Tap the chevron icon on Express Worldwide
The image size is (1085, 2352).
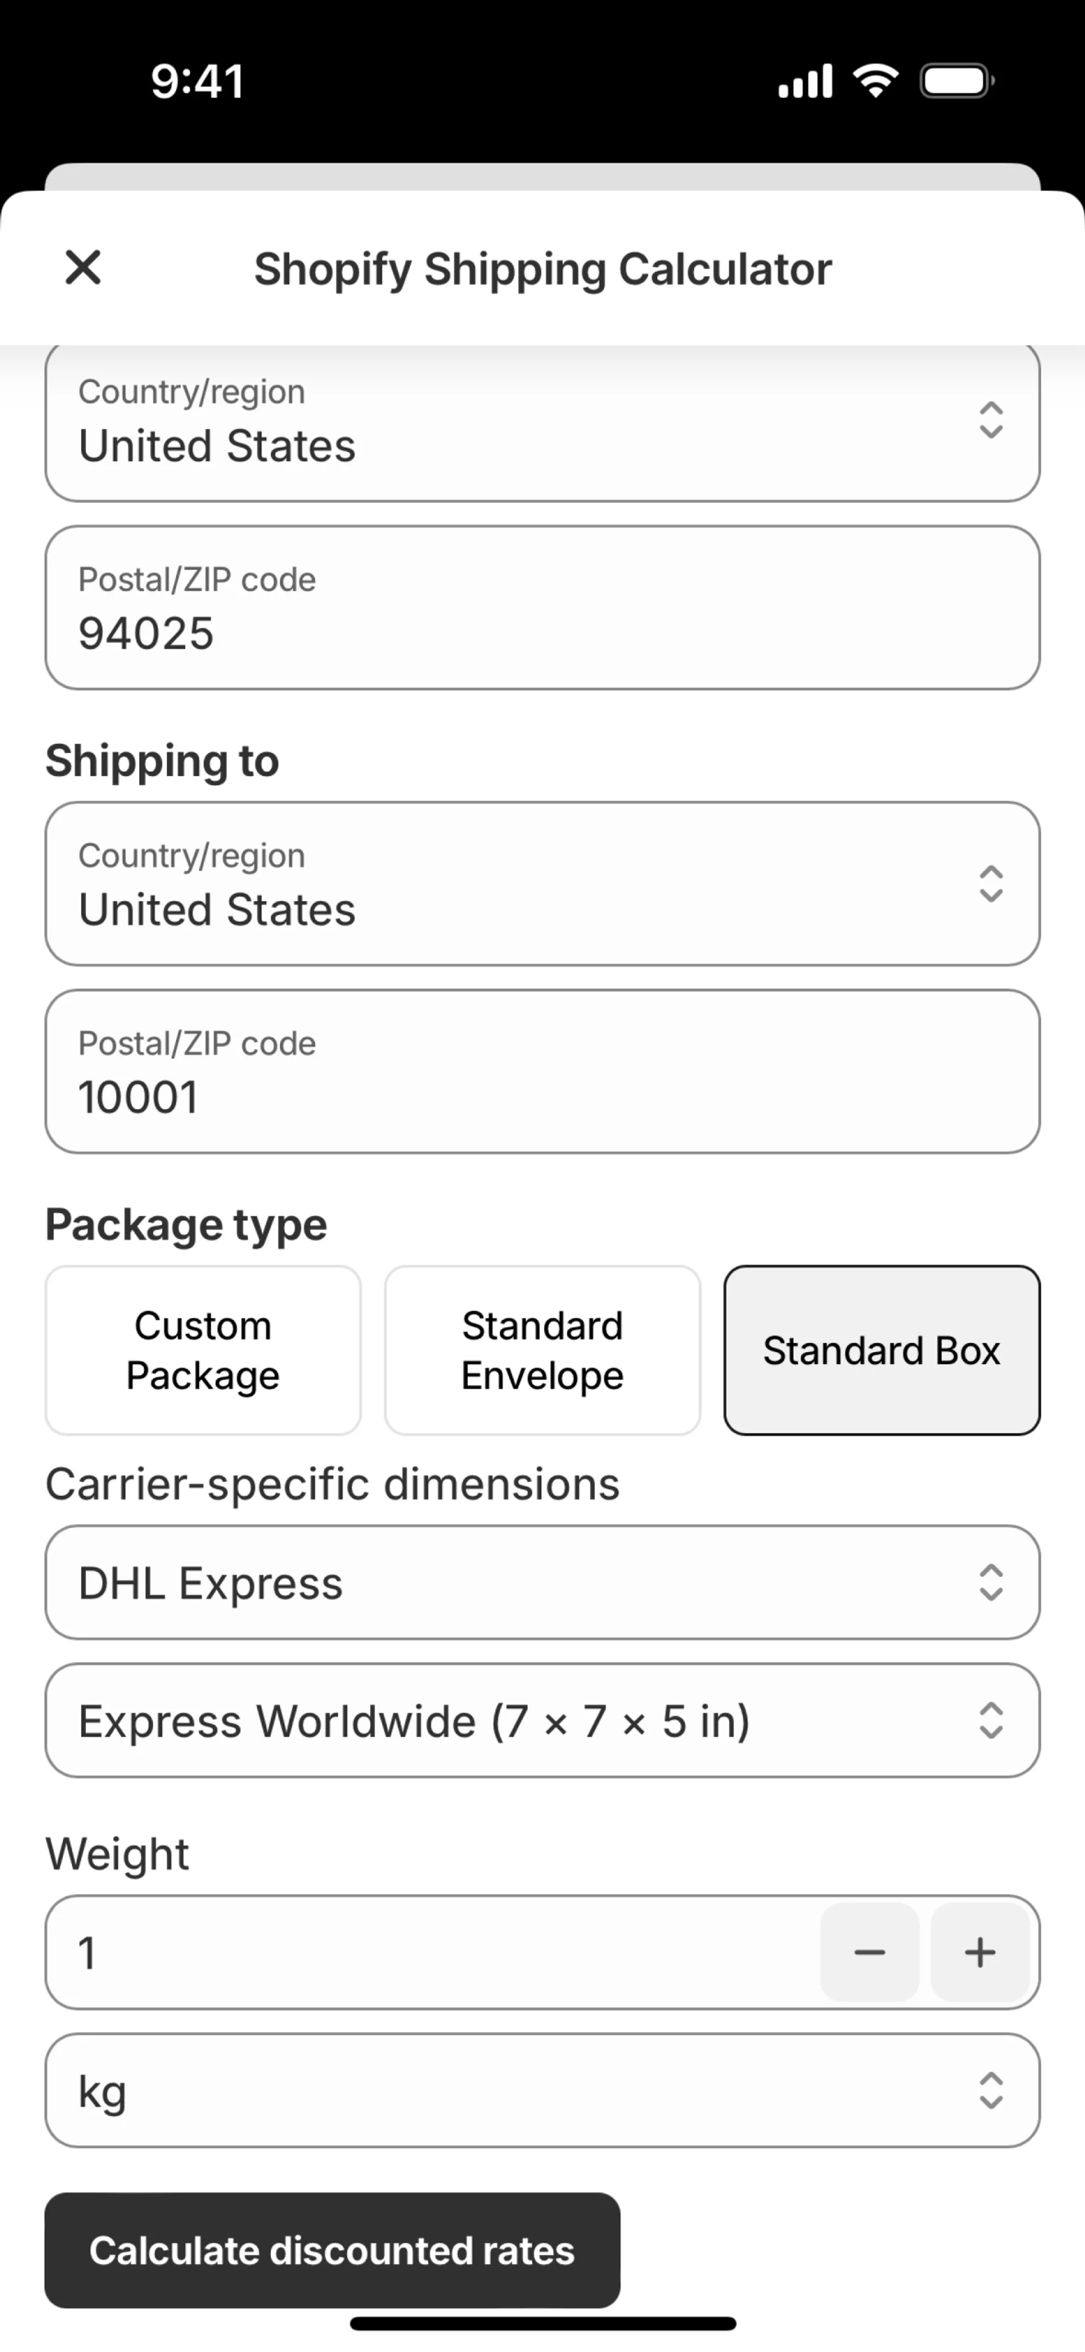pos(991,1720)
